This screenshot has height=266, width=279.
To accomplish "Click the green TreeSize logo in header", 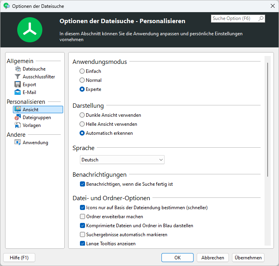I will click(30, 30).
